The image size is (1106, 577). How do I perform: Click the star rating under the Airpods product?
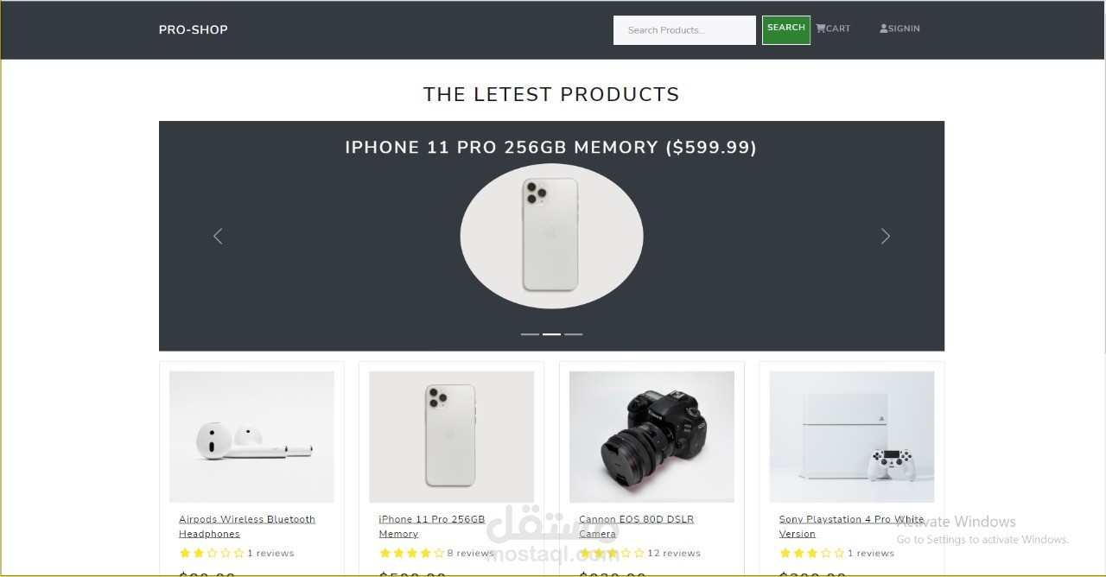click(x=211, y=552)
